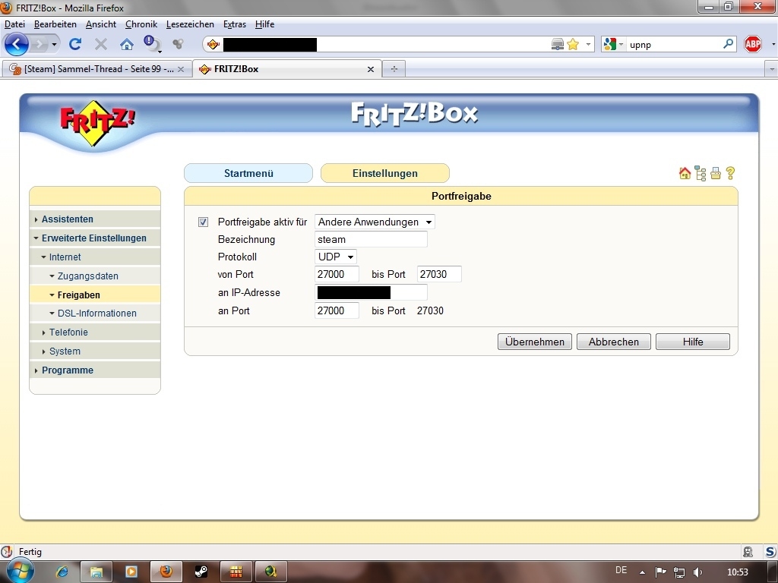Click the von Port 27000 field
This screenshot has height=583, width=778.
(x=337, y=274)
